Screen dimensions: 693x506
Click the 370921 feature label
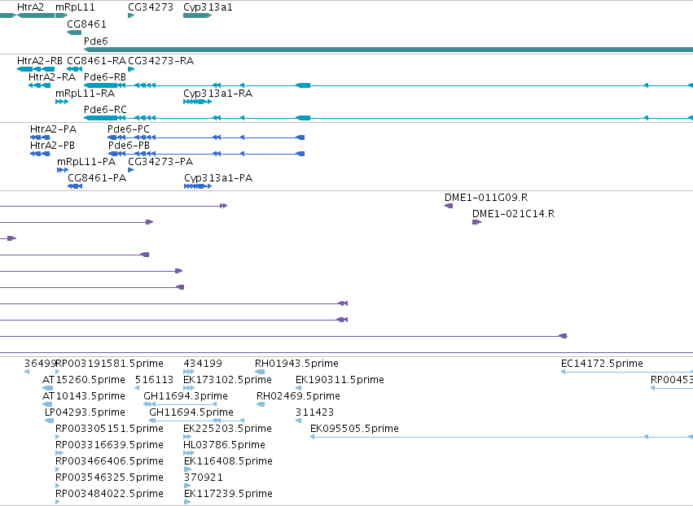coord(204,478)
